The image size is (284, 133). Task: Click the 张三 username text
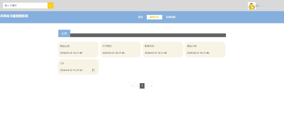click(258, 6)
